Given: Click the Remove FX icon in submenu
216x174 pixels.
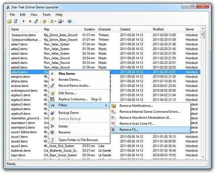Looking at the screenshot, I should pyautogui.click(x=113, y=129).
